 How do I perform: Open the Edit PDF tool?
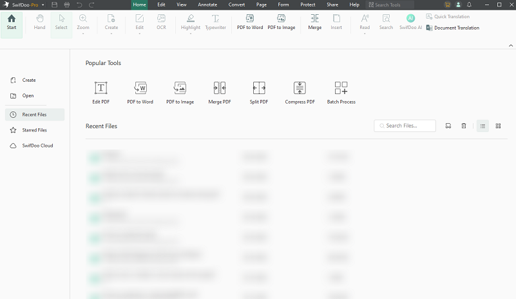pyautogui.click(x=100, y=93)
